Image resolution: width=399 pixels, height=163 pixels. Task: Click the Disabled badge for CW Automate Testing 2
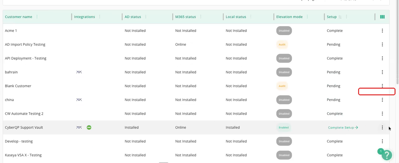click(284, 114)
